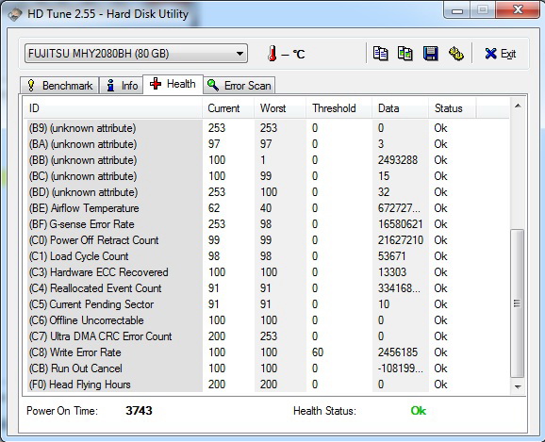Click the ID column header

point(112,108)
